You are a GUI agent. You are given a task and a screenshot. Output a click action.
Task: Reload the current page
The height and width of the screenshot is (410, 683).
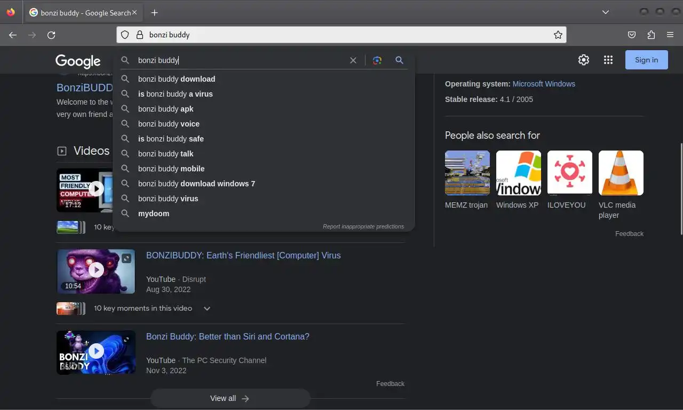tap(51, 35)
